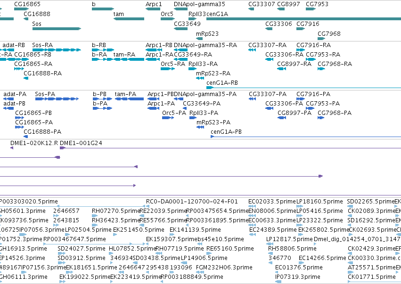The width and height of the screenshot is (401, 284).
Task: Click the LP18160.5prime EST label
Action: coord(319,202)
